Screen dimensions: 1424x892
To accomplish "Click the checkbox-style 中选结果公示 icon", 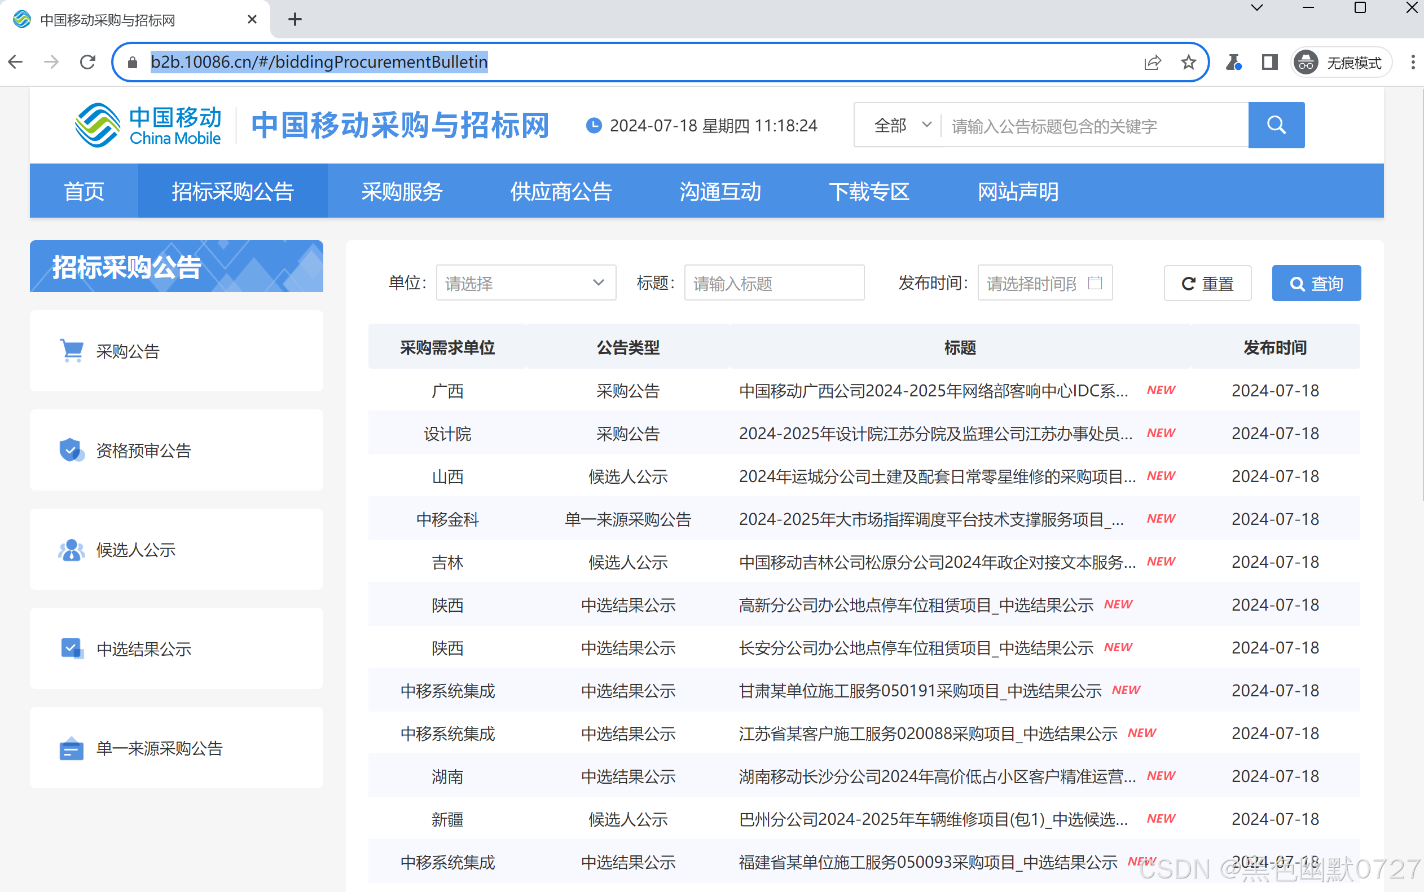I will 72,648.
